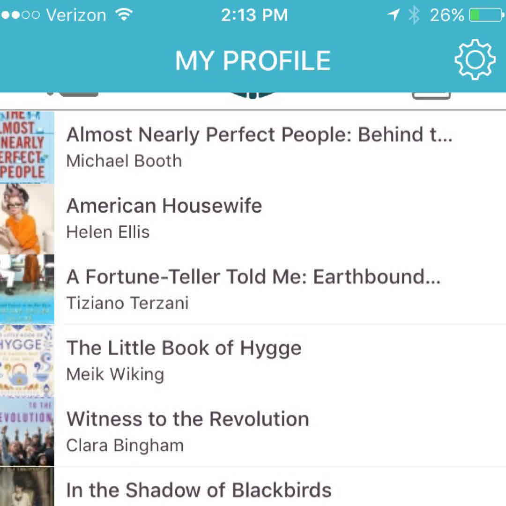Open the Almost Nearly Perfect People title
The width and height of the screenshot is (506, 506).
[259, 135]
